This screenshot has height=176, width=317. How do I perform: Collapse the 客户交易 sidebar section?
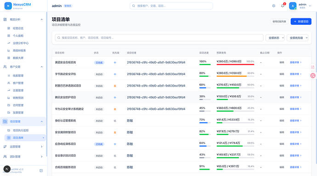[x=42, y=67]
